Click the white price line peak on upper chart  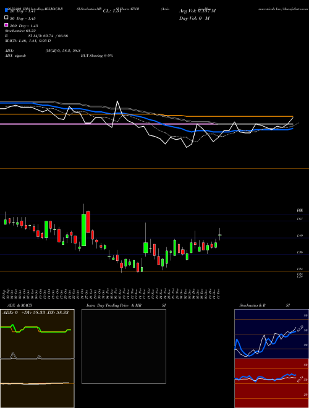tap(117, 102)
